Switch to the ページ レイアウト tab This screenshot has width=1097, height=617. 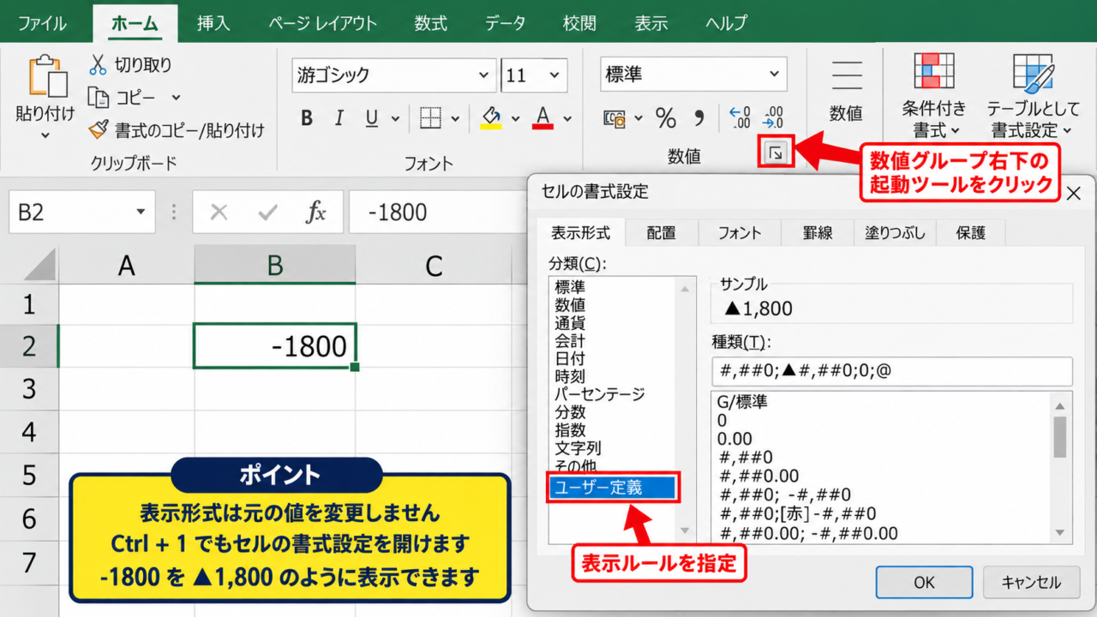pos(322,23)
